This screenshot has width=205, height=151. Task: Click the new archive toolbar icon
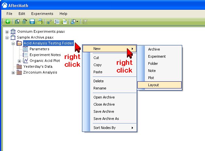click(17, 21)
